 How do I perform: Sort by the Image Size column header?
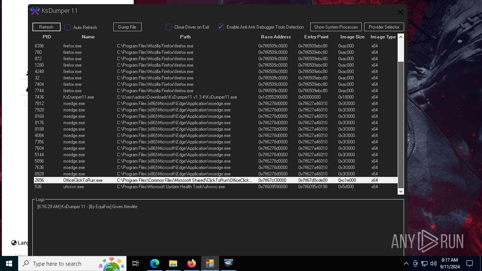coord(352,37)
